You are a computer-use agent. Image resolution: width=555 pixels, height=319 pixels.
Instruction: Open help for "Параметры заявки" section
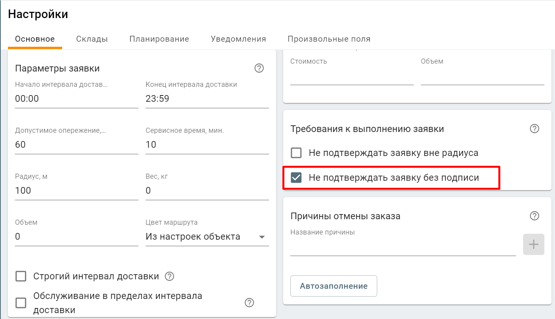[259, 68]
